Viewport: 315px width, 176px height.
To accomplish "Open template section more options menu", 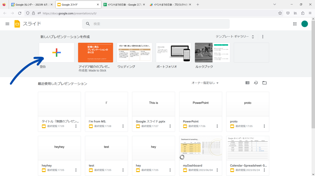I will [263, 37].
